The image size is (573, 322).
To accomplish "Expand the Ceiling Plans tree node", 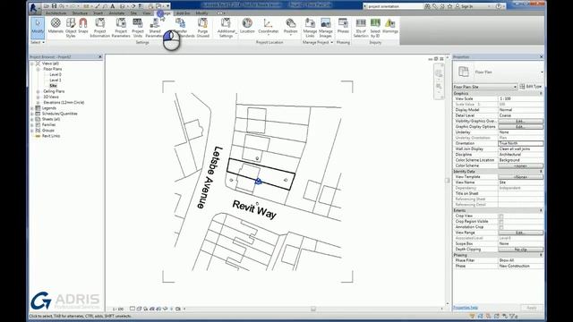I will pyautogui.click(x=38, y=91).
